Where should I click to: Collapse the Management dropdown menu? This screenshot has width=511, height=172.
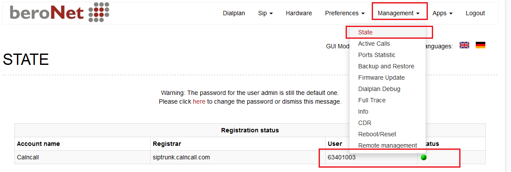click(399, 13)
